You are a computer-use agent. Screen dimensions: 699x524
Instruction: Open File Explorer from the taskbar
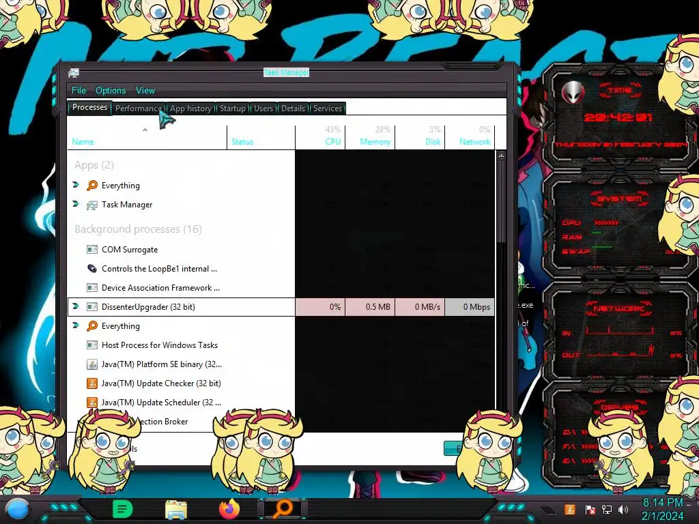coord(176,509)
